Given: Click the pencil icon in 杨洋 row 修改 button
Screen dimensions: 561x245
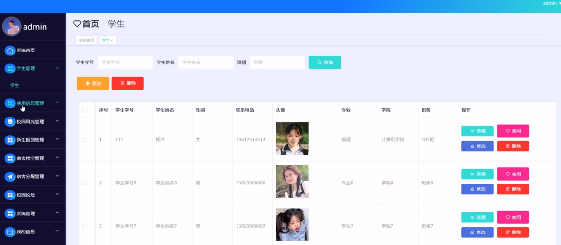Looking at the screenshot, I should (472, 146).
